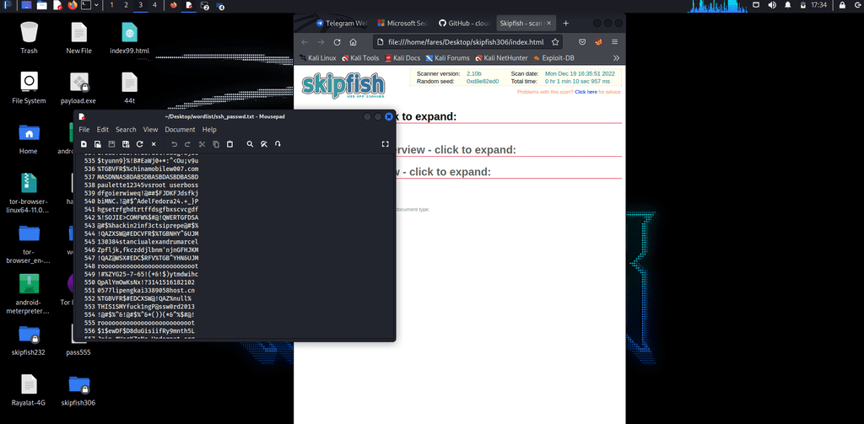Screen dimensions: 864x424
Task: Go forward in Firefox navigation
Action: coord(321,42)
